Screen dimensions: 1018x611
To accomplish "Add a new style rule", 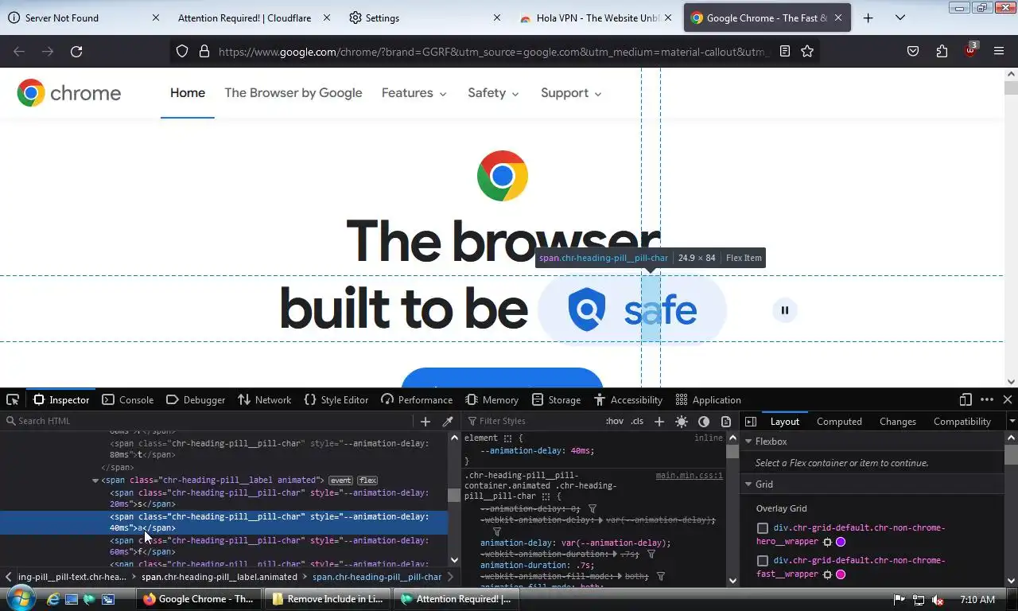I will [659, 422].
